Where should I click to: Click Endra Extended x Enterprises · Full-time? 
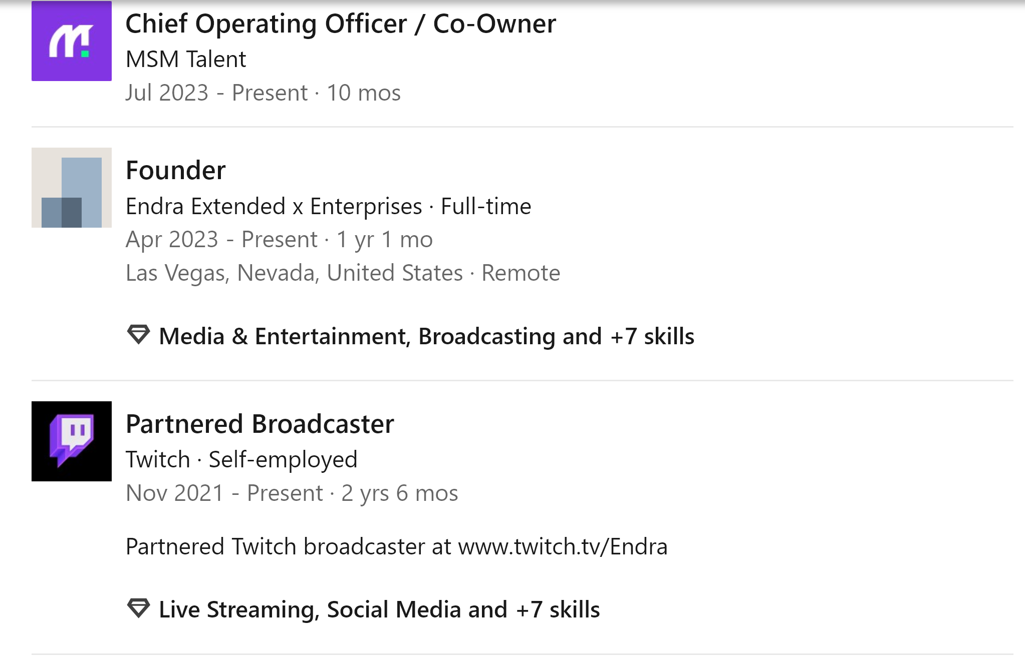pos(328,206)
